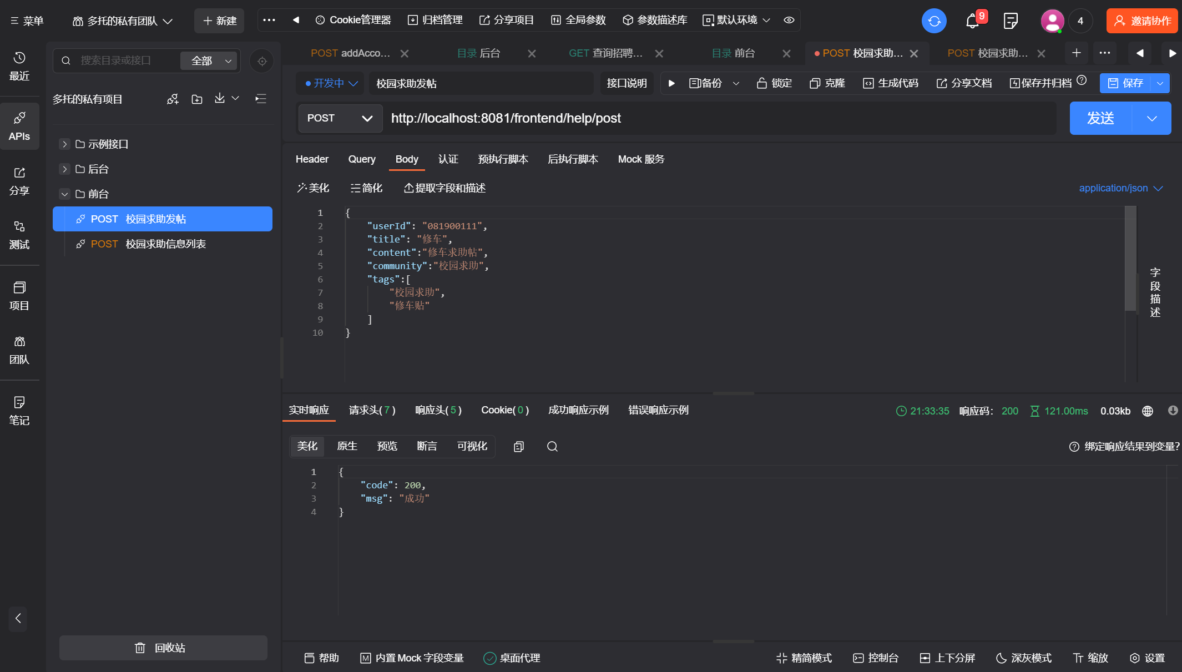The image size is (1182, 672).
Task: Open the POST method dropdown
Action: tap(340, 118)
